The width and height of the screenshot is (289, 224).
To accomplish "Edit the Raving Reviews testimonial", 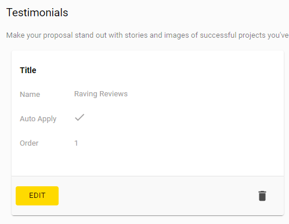I will pyautogui.click(x=37, y=196).
